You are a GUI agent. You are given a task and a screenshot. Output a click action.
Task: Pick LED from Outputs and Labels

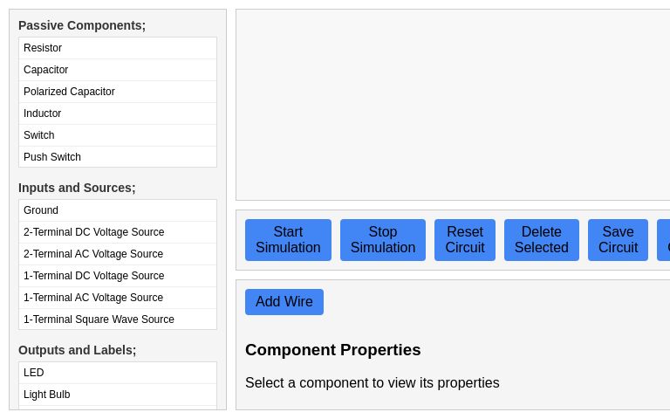click(x=118, y=373)
